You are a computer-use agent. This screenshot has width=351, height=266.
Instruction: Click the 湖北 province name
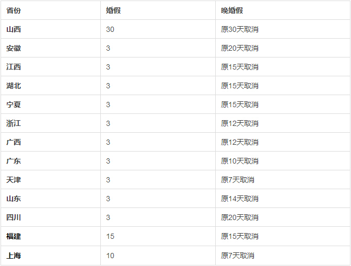pos(14,86)
